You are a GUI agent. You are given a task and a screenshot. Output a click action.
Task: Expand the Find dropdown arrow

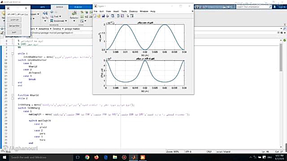60,17
